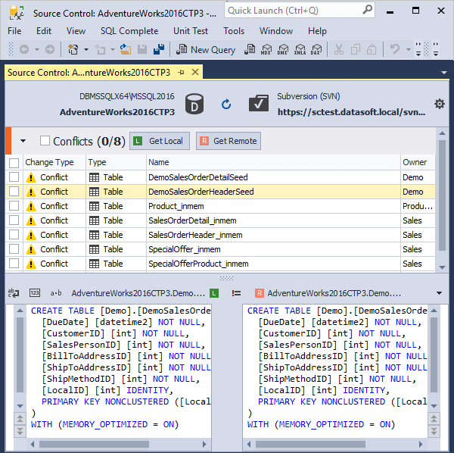Click the Navigate Forward toolbar icon
This screenshot has width=454, height=453.
tap(50, 49)
